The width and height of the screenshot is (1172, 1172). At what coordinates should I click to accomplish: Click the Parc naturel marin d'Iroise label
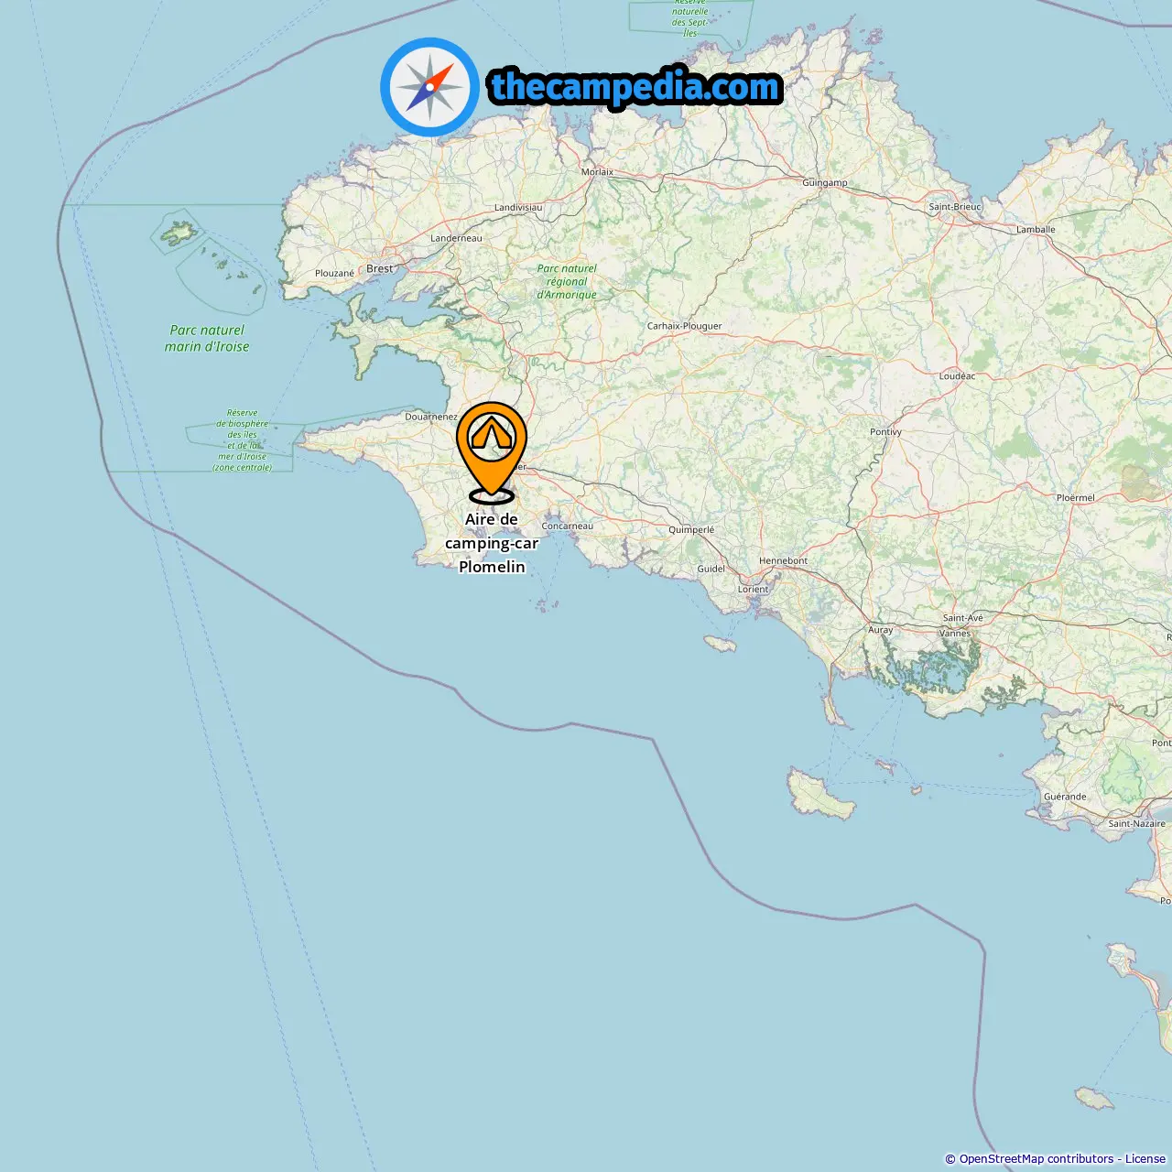(x=207, y=338)
